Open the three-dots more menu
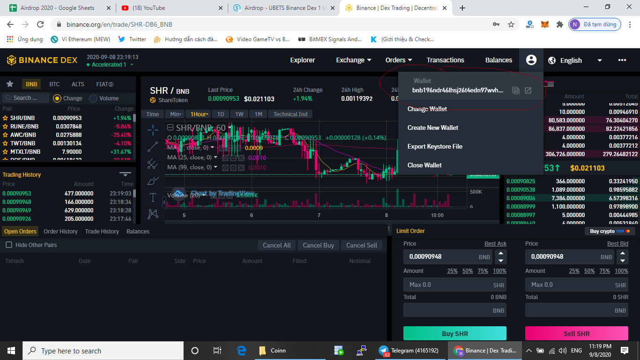 [x=622, y=60]
